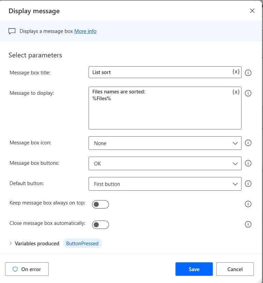Click info icon for Message box title
The width and height of the screenshot is (263, 283).
tap(248, 73)
